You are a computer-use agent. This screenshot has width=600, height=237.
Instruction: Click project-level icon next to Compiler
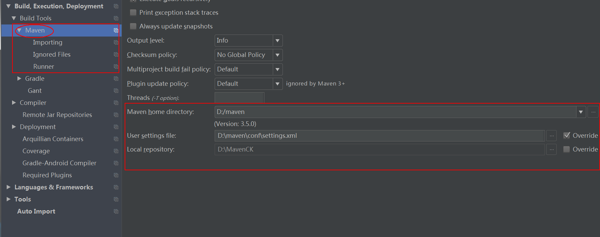pyautogui.click(x=116, y=103)
